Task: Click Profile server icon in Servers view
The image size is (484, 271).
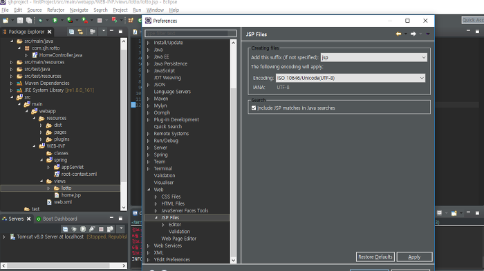Action: point(92,229)
